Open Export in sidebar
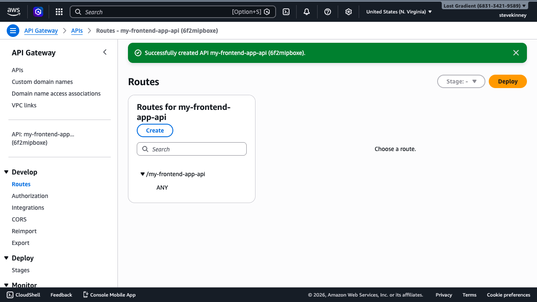 (21, 243)
